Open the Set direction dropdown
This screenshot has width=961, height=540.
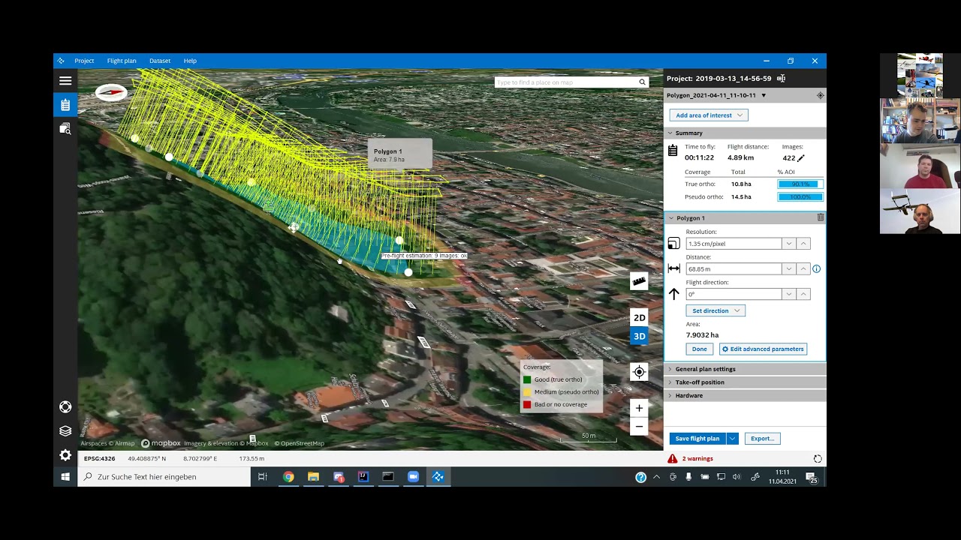tap(715, 310)
